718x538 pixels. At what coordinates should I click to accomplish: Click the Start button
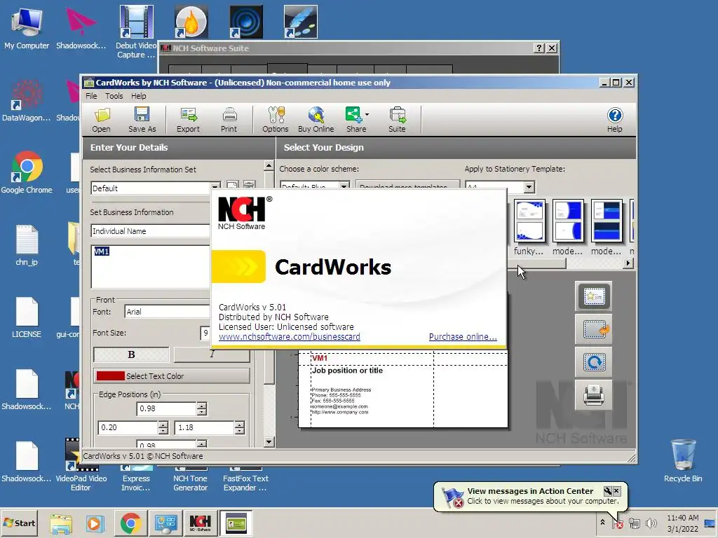coord(20,523)
